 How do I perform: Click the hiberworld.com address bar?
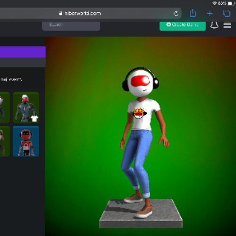(x=91, y=13)
